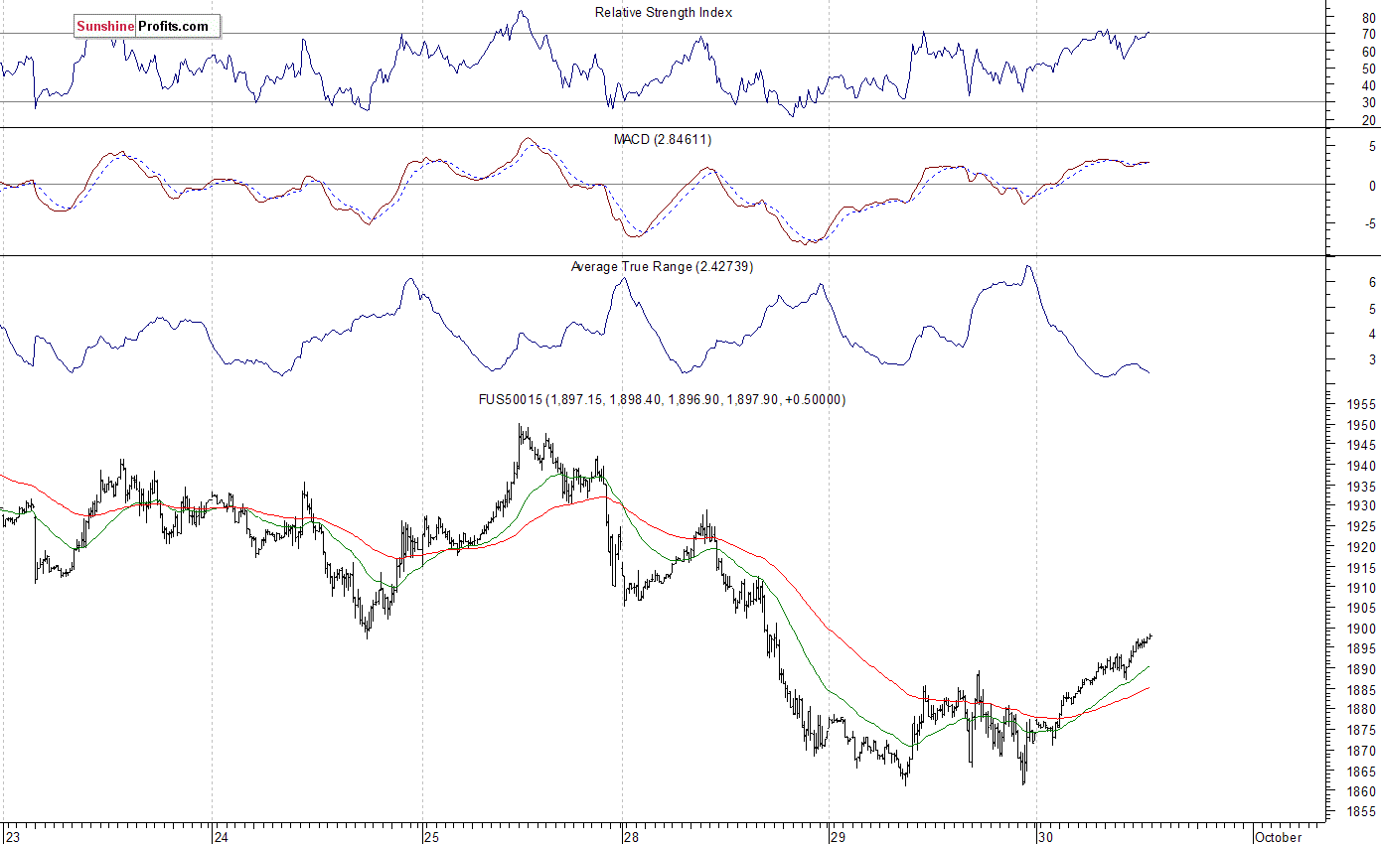Select the MACD (2.84611) label
1381x844 pixels.
point(663,139)
